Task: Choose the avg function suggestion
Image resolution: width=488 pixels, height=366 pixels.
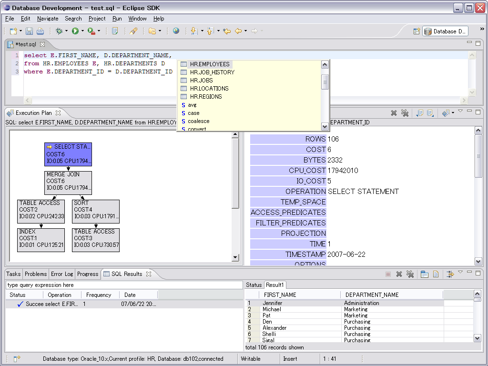Action: [192, 105]
